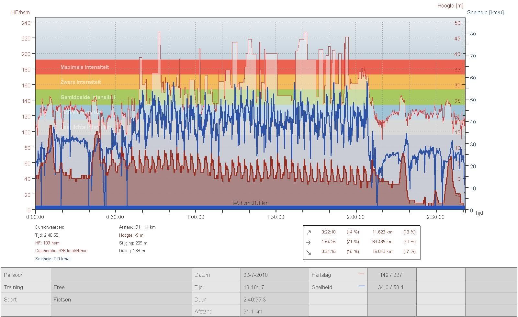518x317 pixels.
Task: Select the Datum value 22-7-2010
Action: tap(255, 275)
